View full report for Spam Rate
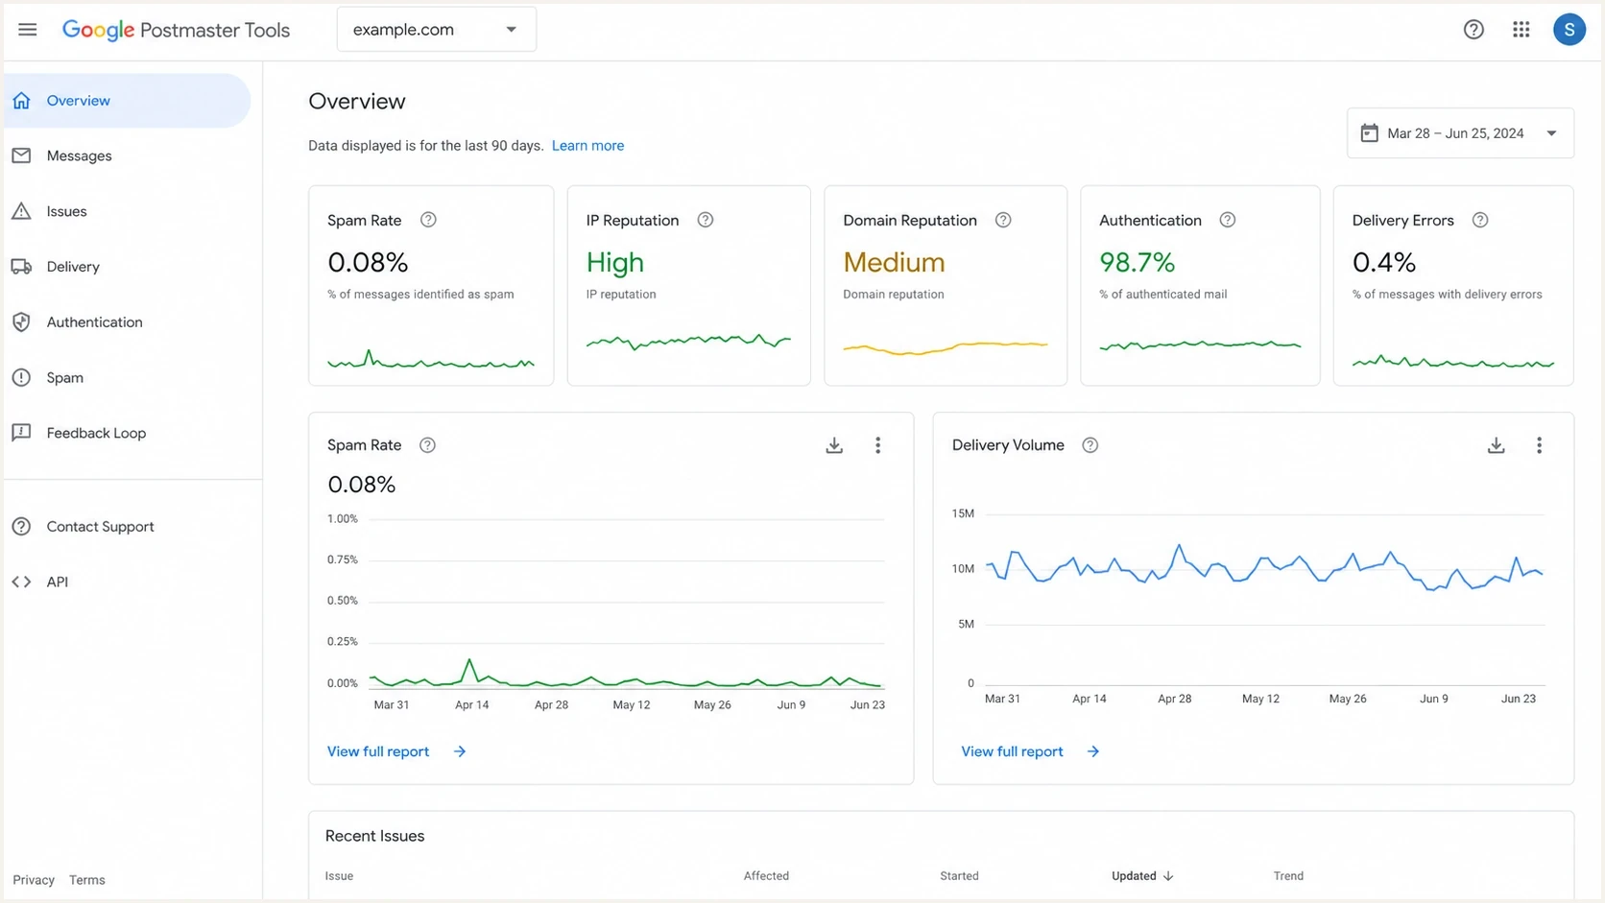 (378, 751)
